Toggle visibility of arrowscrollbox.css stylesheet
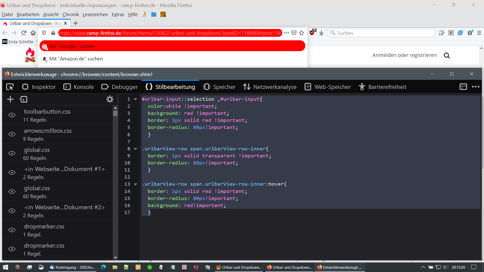Image resolution: width=484 pixels, height=272 pixels. pos(12,134)
